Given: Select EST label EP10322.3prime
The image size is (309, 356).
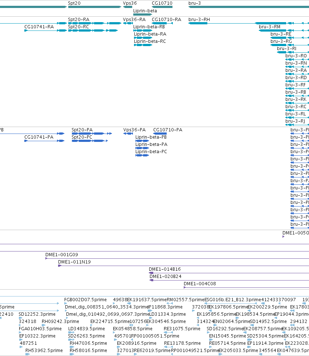Looking at the screenshot, I should pyautogui.click(x=37, y=336).
